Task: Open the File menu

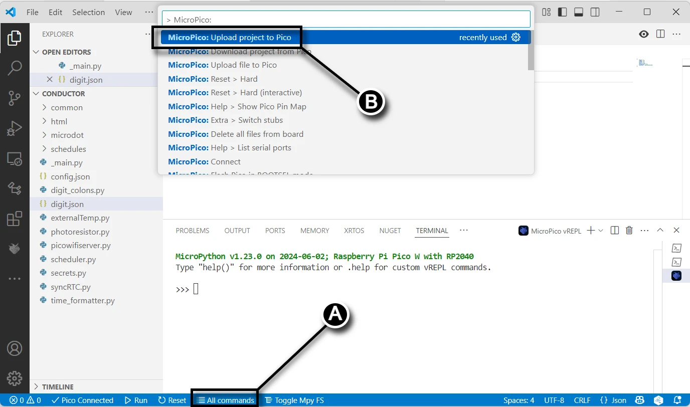Action: [33, 12]
